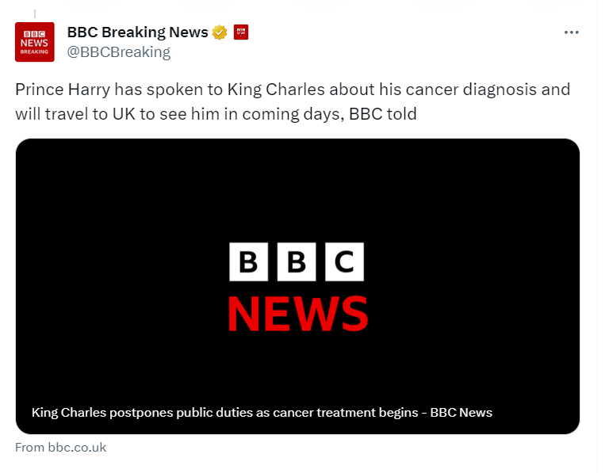The height and width of the screenshot is (473, 609).
Task: Click the red BBC affiliate badge
Action: 241,32
